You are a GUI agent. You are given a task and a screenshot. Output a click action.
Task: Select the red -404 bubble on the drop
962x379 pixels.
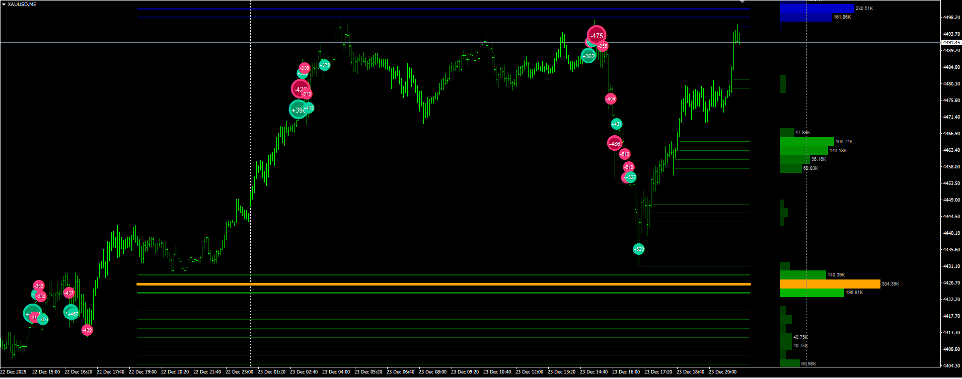click(x=611, y=99)
